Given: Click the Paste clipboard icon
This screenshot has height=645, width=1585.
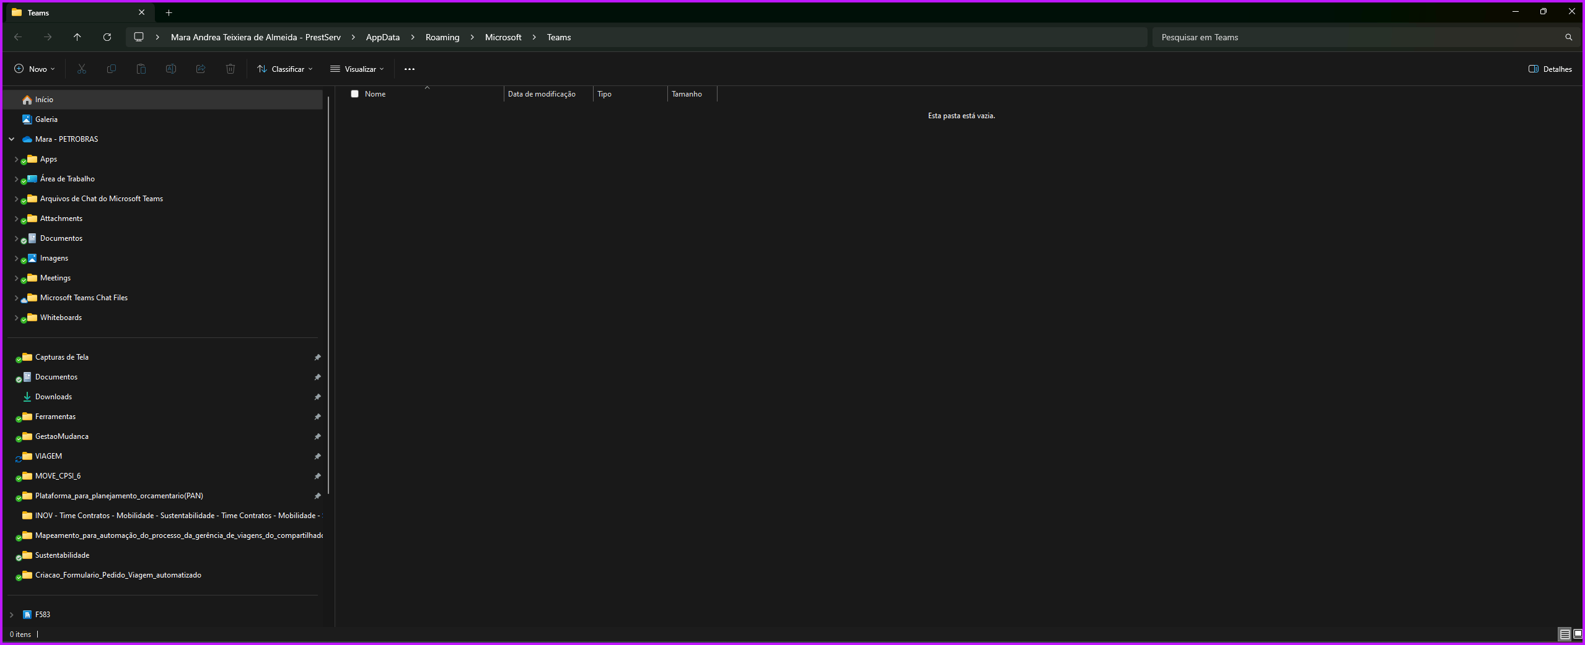Looking at the screenshot, I should pos(141,69).
